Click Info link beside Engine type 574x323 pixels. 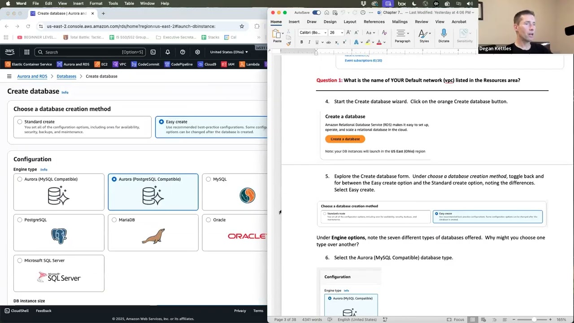point(43,170)
